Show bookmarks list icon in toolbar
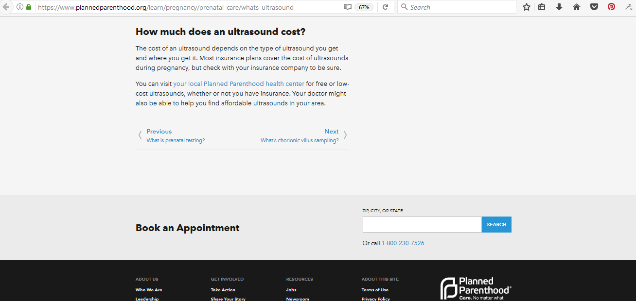Viewport: 636px width, 301px height. coord(542,7)
